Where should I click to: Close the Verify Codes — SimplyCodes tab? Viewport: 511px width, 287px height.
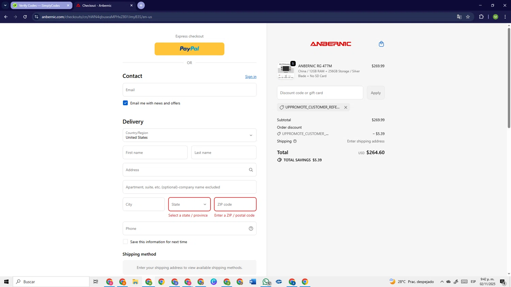[x=68, y=5]
